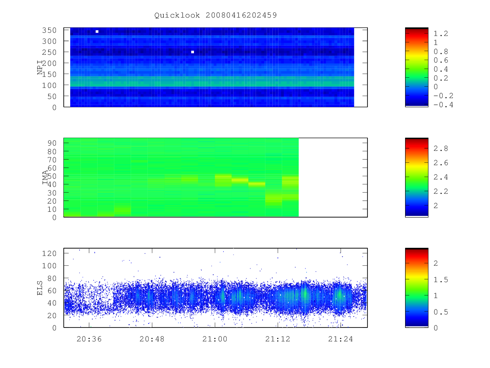Click the white marker near NPI 250
This screenshot has height=368, width=490.
coord(192,52)
